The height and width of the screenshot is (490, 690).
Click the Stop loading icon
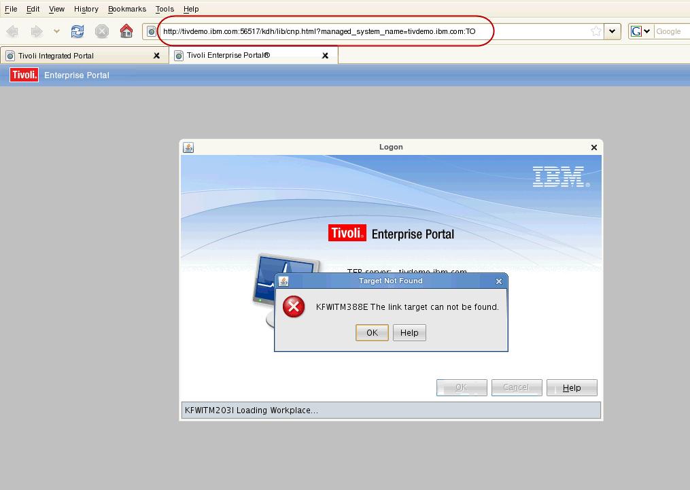[102, 31]
